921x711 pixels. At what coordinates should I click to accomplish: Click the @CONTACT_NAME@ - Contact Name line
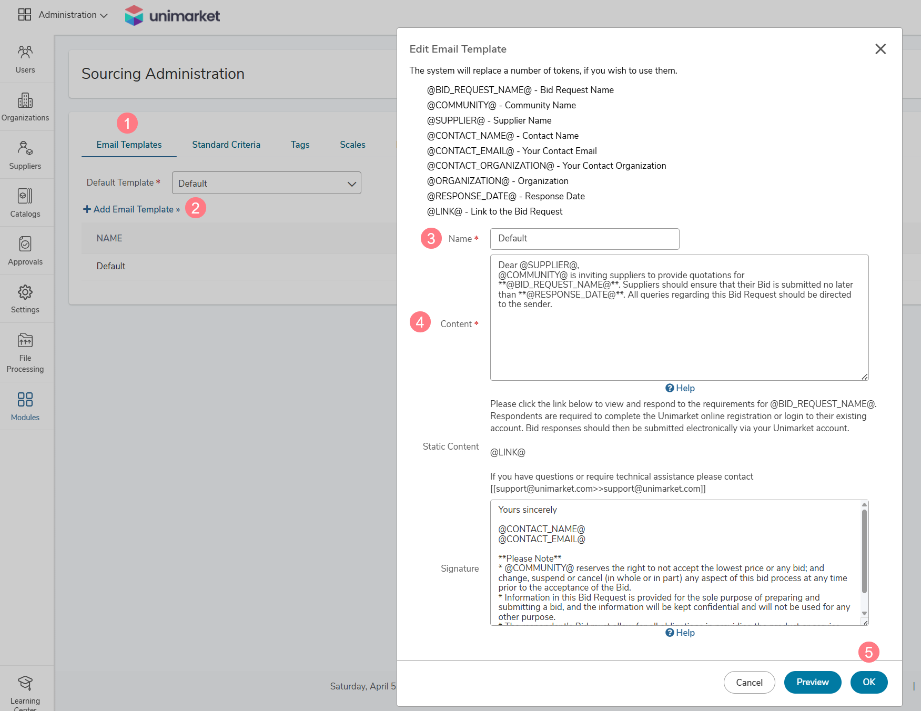tap(502, 136)
